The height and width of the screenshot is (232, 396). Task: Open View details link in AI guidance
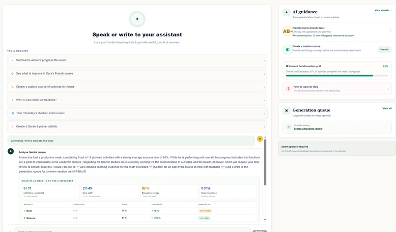coord(383,10)
